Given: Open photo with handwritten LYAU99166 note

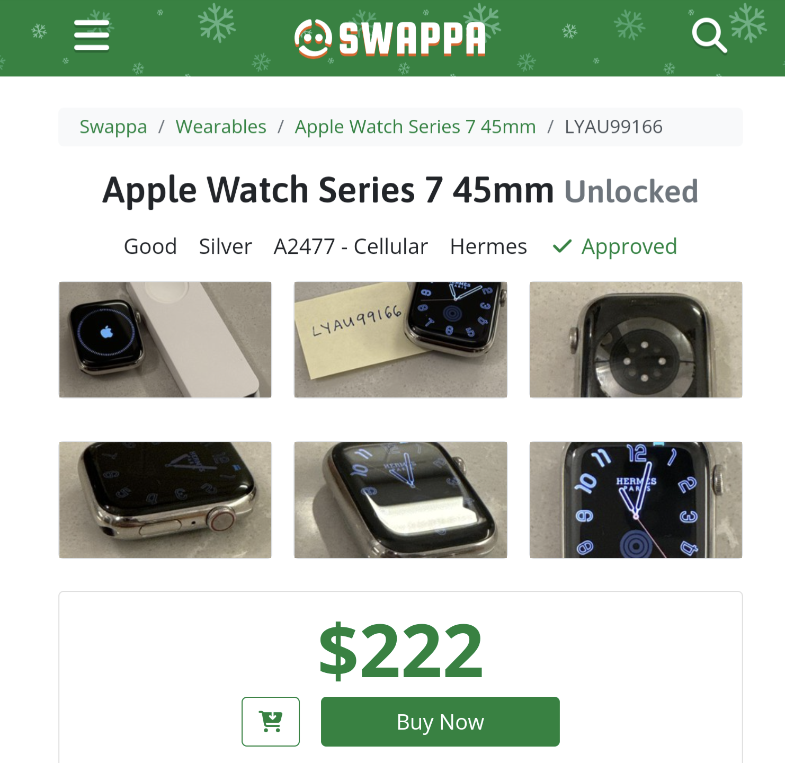Looking at the screenshot, I should (400, 340).
